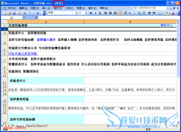Switch to the Sheet2 tab
This screenshot has height=132, width=181.
pos(31,126)
